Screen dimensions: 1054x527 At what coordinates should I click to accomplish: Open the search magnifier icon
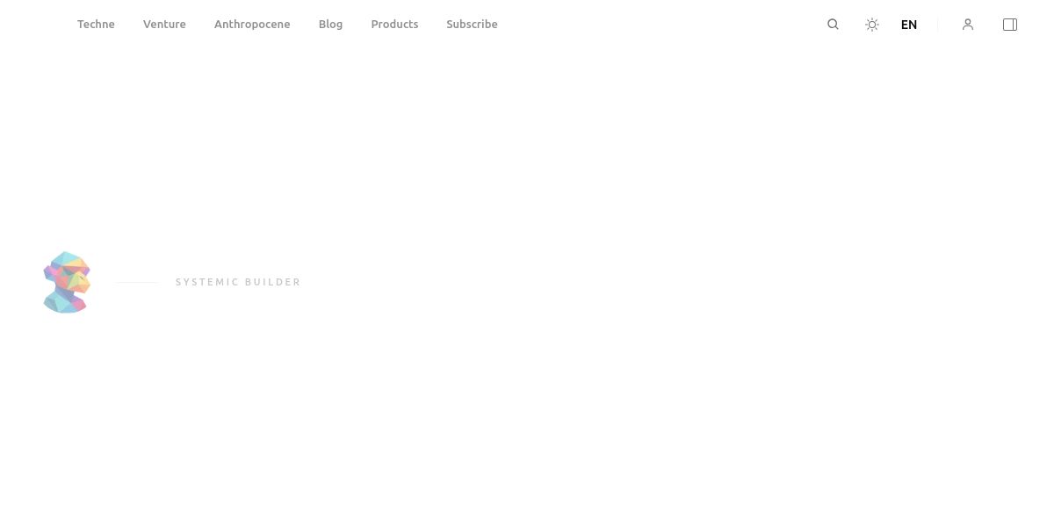pyautogui.click(x=833, y=25)
